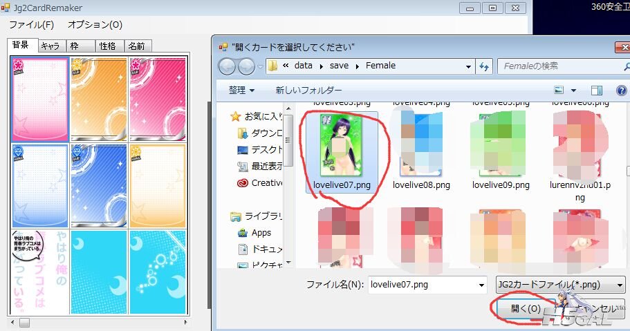
Task: Open the view options dropdown arrow
Action: 573,91
